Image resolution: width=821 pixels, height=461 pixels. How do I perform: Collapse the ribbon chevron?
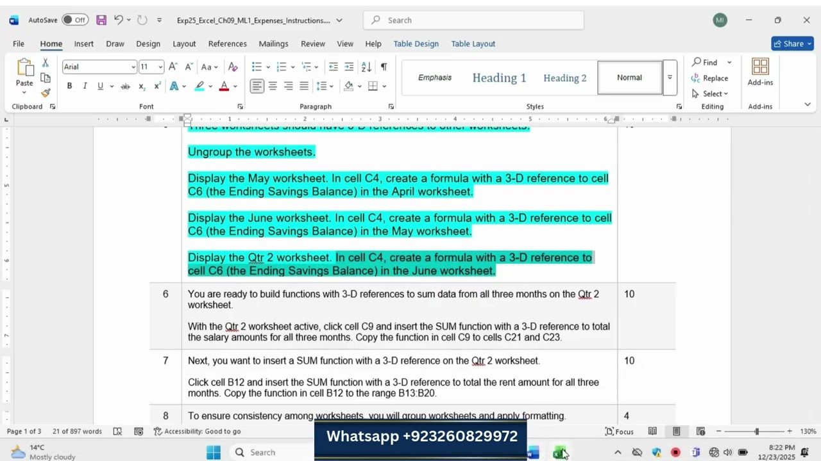coord(808,104)
